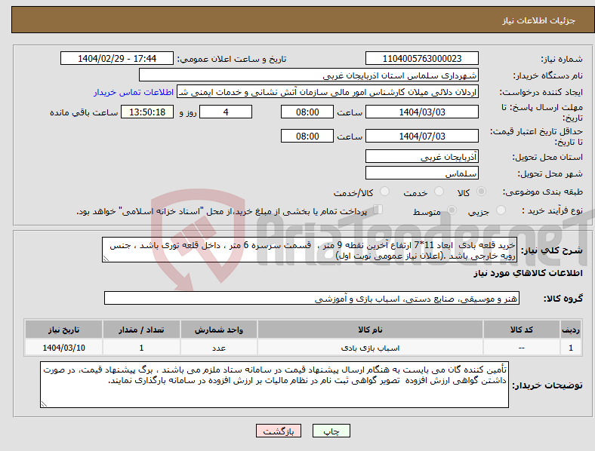Screen dimensions: 595x451
Task: Click the unit cell عدد
Action: coord(219,348)
